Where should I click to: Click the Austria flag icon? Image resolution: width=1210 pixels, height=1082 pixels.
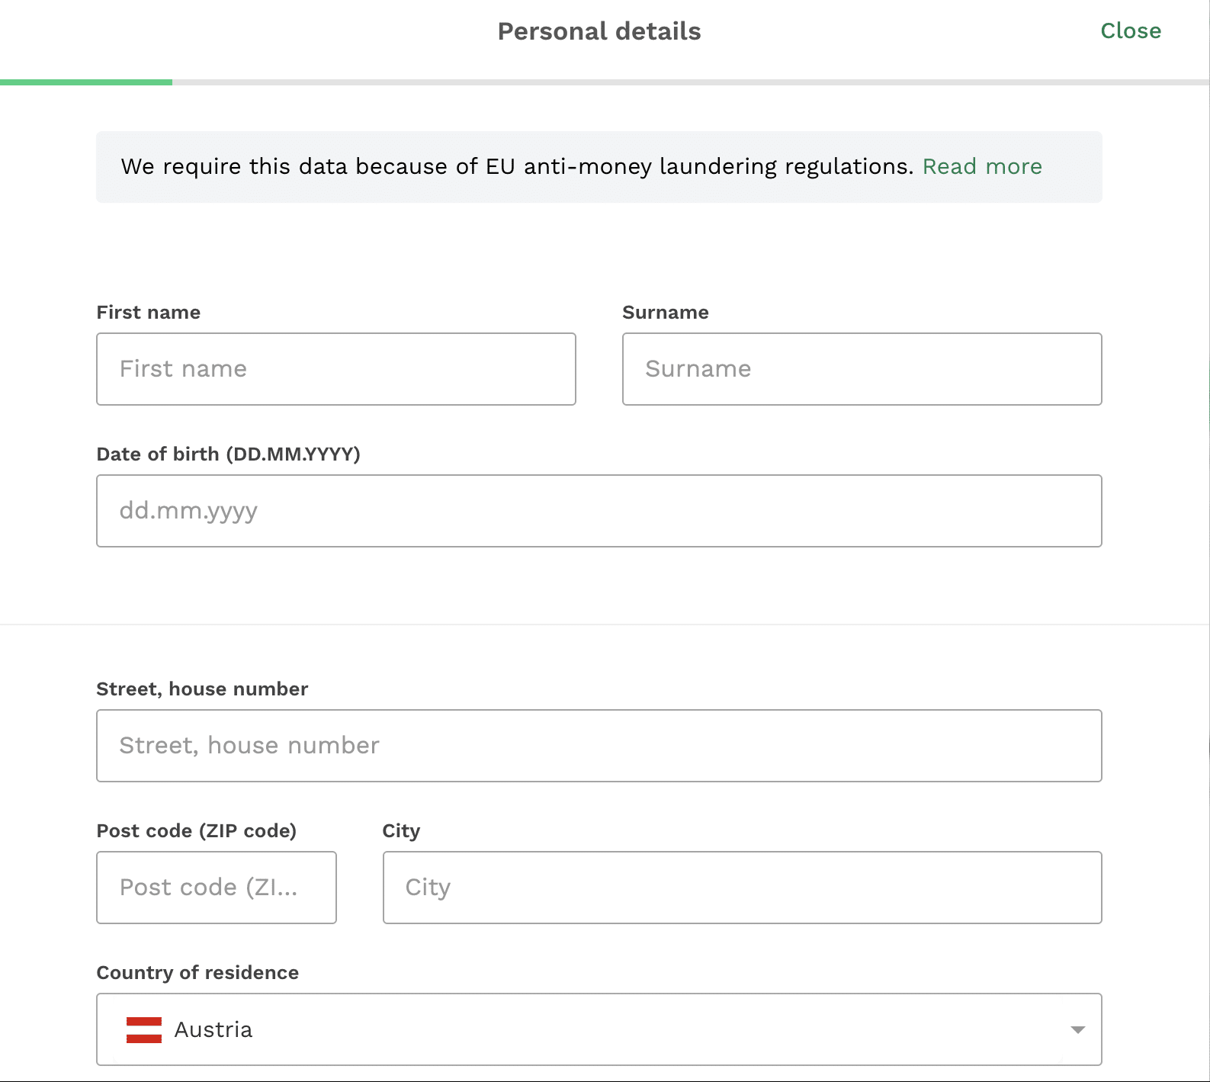tap(144, 1029)
